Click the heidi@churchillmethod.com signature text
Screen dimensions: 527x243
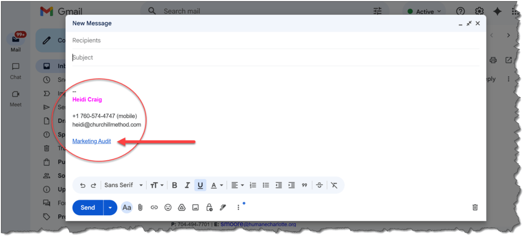pyautogui.click(x=107, y=125)
